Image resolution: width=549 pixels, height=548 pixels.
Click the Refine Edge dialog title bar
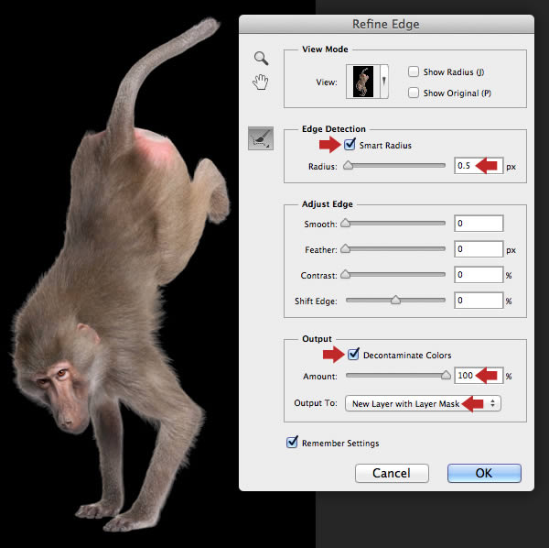tap(386, 24)
